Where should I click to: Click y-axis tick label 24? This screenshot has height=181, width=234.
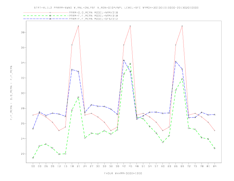point(23,139)
